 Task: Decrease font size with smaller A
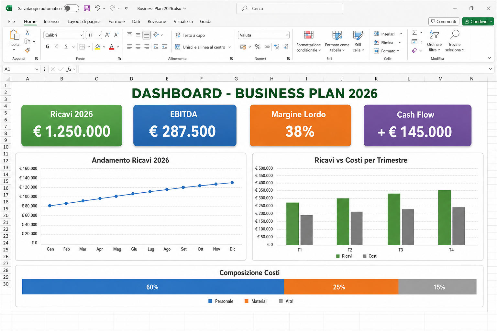point(116,35)
